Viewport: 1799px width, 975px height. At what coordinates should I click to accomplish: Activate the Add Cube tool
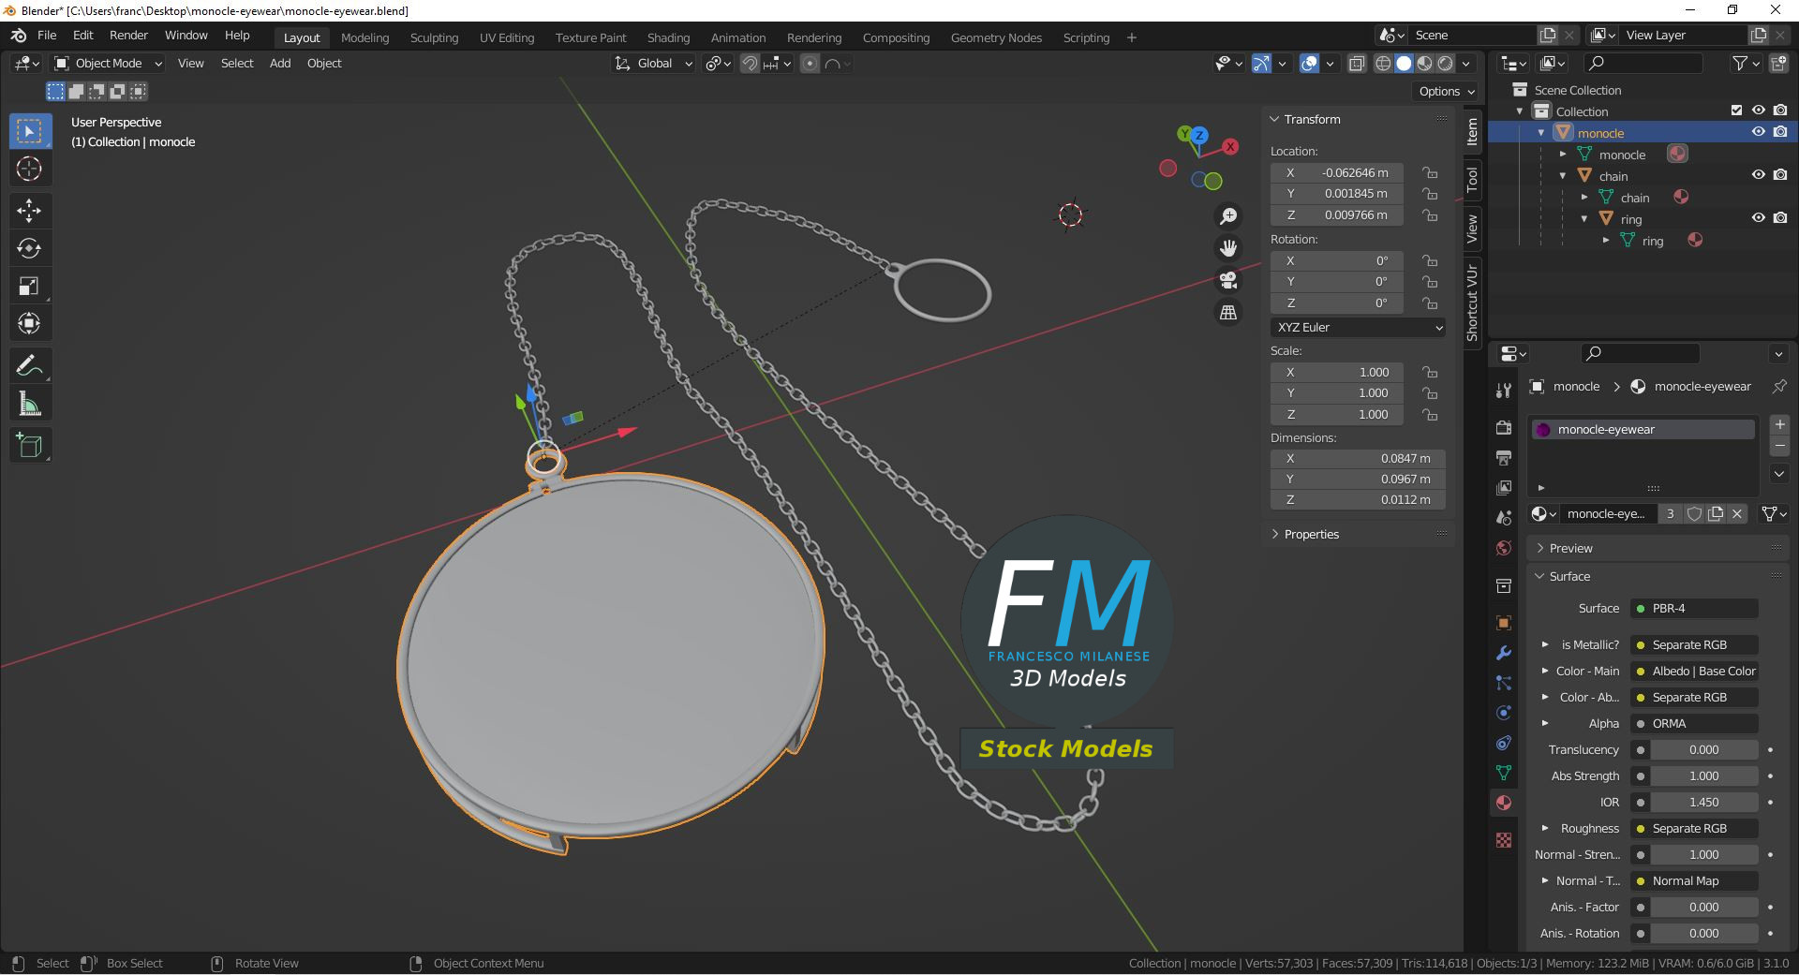click(29, 446)
